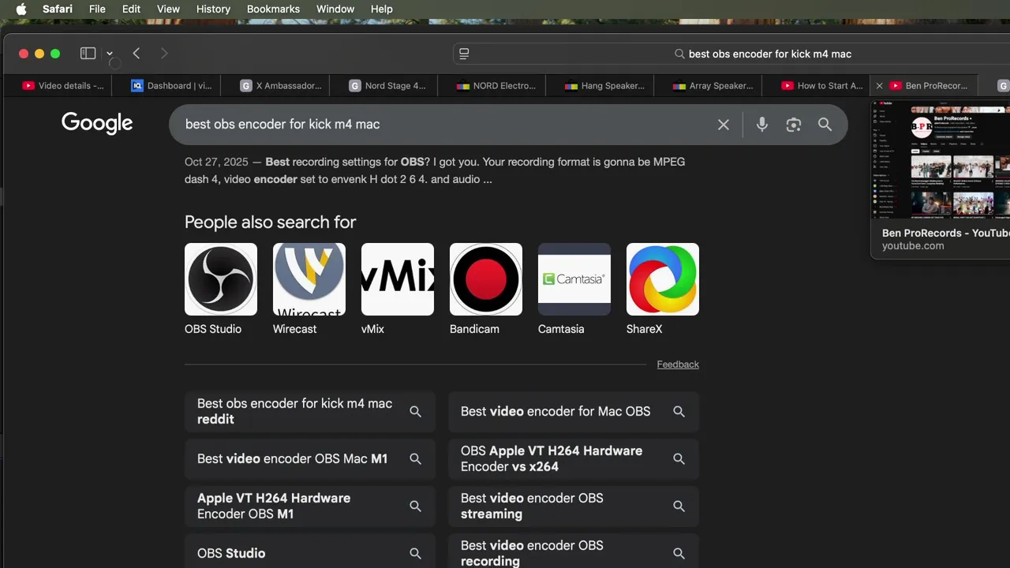Image resolution: width=1010 pixels, height=568 pixels.
Task: Open the Bandicam related search
Action: tap(486, 290)
